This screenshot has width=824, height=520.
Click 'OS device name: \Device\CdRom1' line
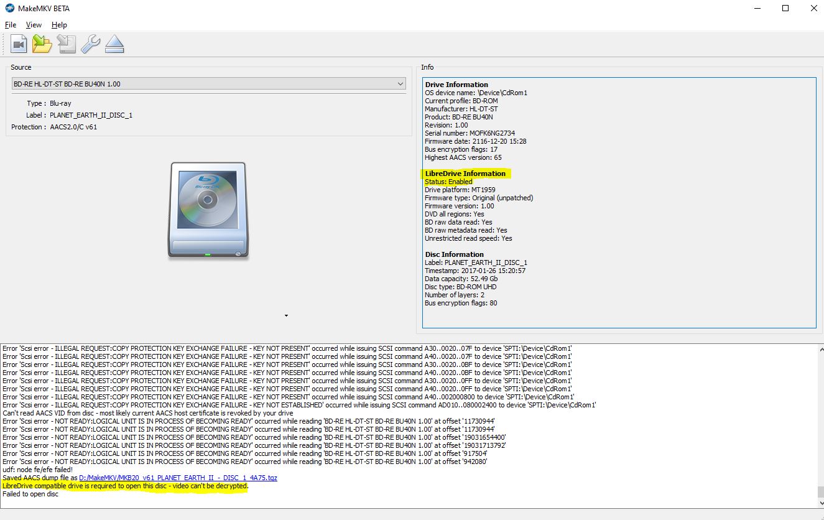click(476, 93)
